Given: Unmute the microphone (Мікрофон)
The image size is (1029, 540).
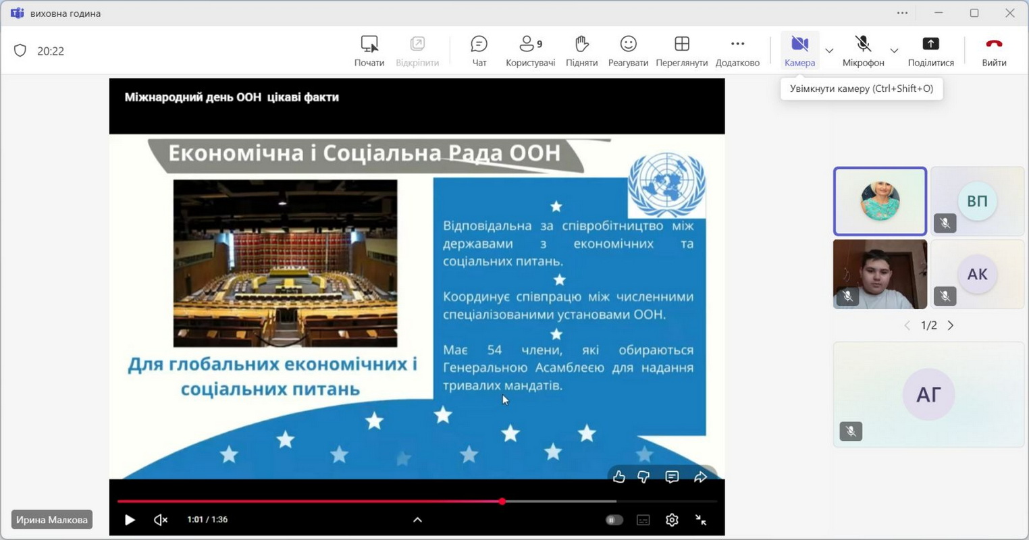Looking at the screenshot, I should tap(863, 51).
